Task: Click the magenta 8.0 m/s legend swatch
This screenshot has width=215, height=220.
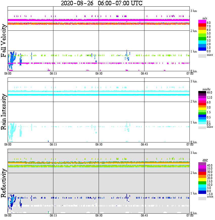Action: click(202, 22)
